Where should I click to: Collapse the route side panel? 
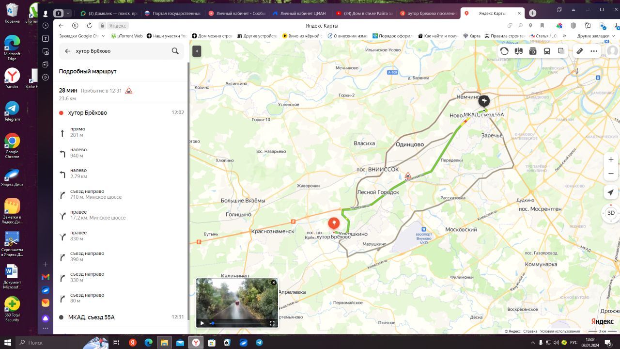point(196,51)
